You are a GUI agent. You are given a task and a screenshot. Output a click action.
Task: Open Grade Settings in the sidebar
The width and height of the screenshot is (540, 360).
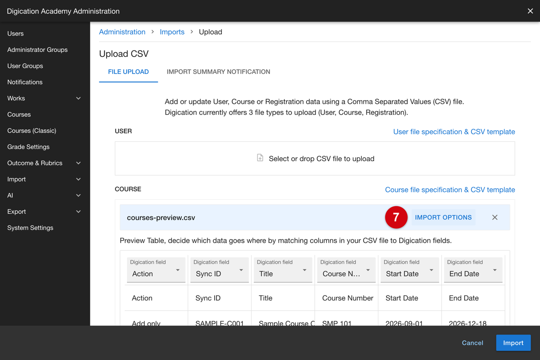(x=28, y=147)
